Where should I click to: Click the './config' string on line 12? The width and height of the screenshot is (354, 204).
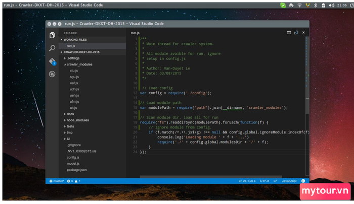[196, 93]
